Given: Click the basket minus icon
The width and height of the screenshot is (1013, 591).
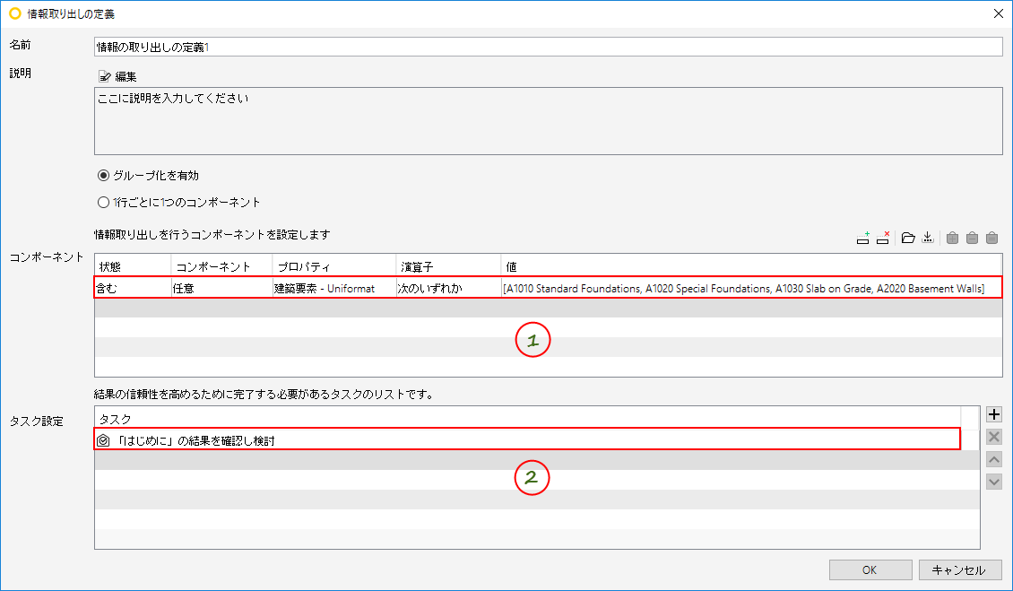Looking at the screenshot, I should point(972,238).
